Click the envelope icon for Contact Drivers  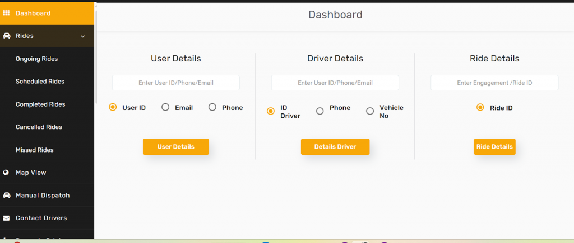click(x=7, y=218)
